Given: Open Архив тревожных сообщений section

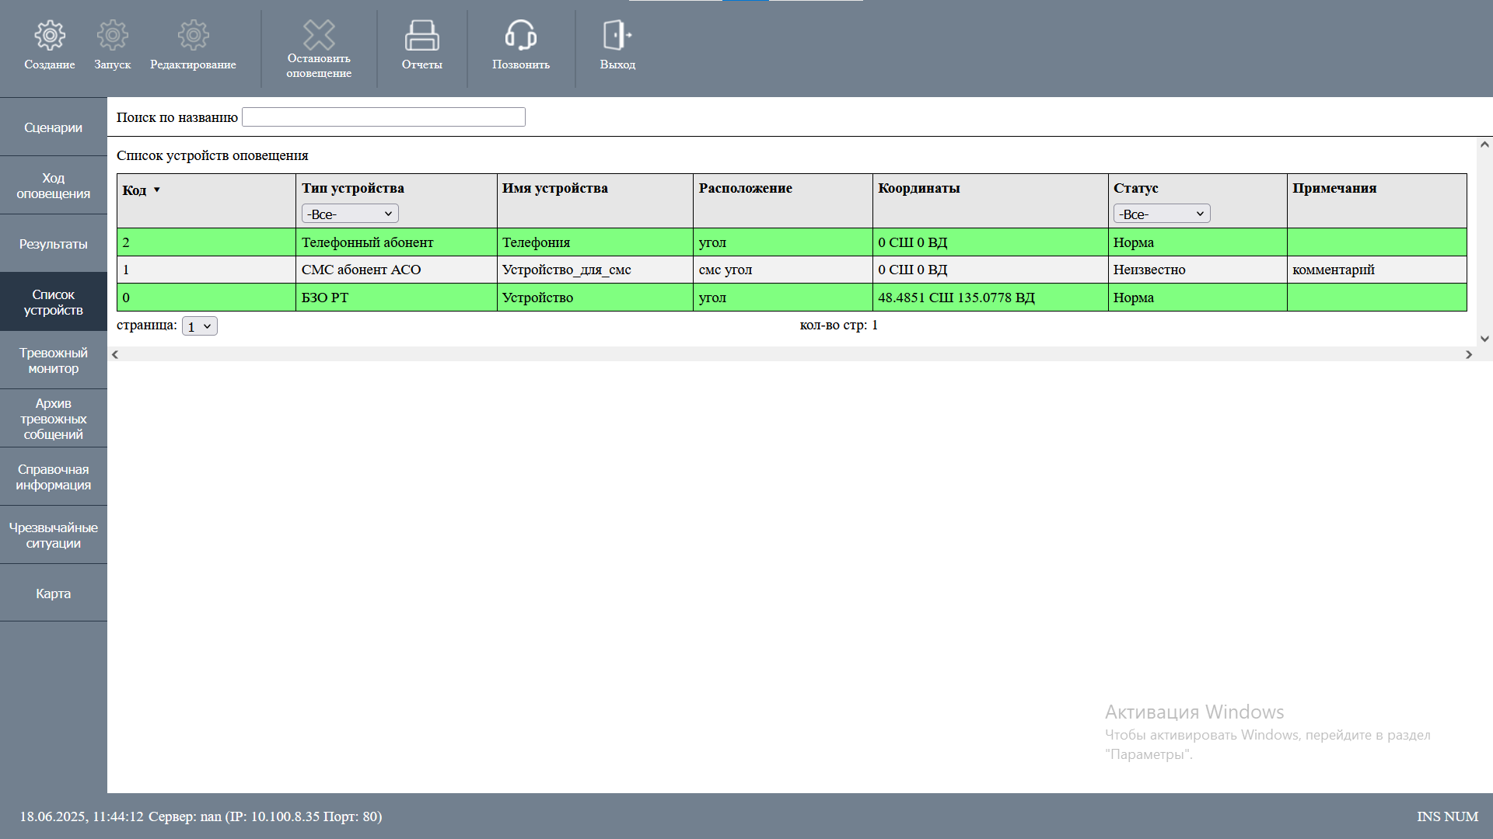Looking at the screenshot, I should (x=54, y=419).
